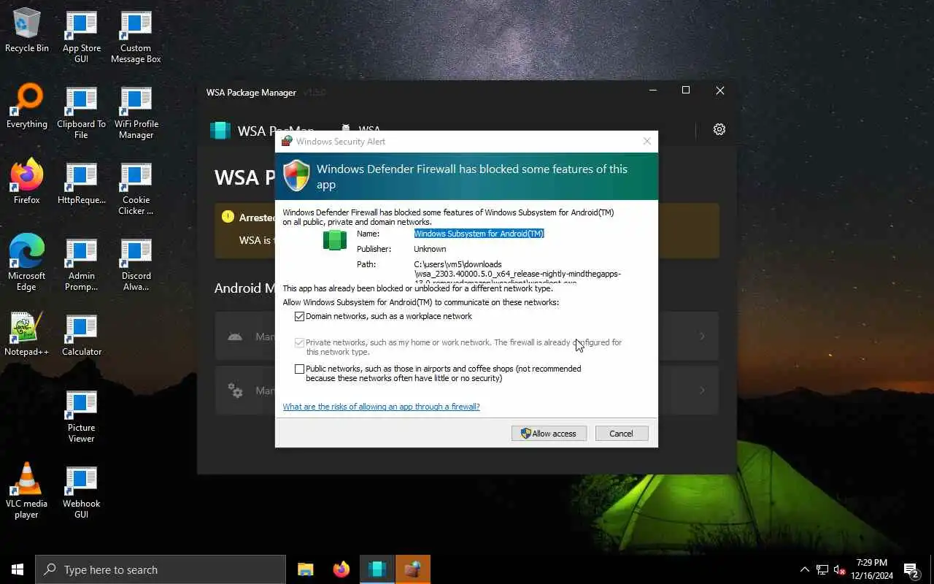
Task: Click the app Name field in the alert
Action: click(479, 234)
